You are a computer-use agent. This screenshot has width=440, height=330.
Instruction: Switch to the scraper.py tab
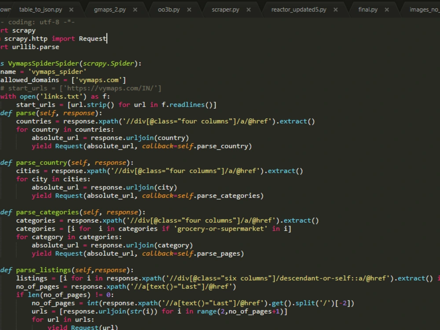(x=226, y=8)
